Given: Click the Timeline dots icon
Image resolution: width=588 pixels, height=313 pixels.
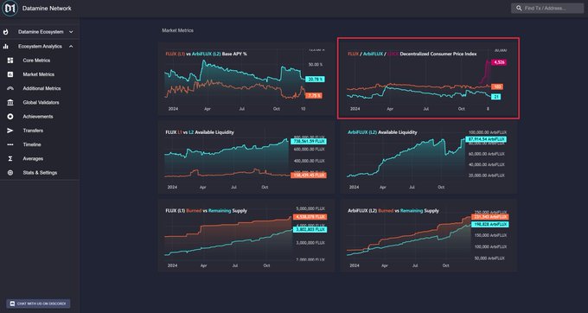Looking at the screenshot, I should (10, 144).
